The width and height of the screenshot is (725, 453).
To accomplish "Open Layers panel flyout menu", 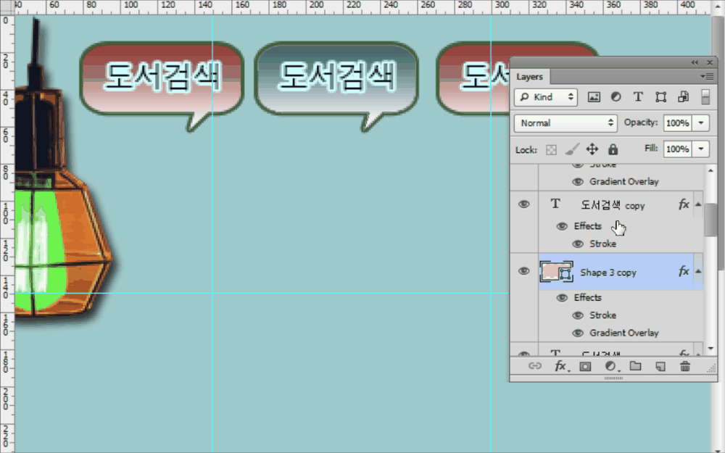I will (x=707, y=76).
